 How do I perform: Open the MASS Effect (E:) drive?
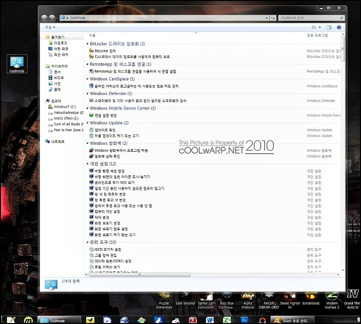tap(64, 119)
